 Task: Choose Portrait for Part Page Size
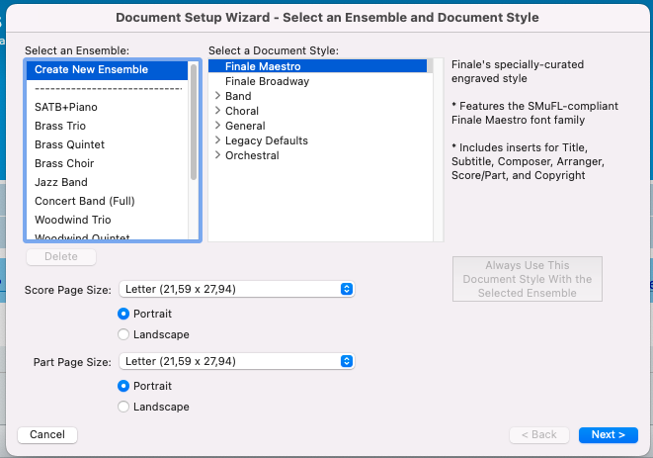[x=123, y=386]
